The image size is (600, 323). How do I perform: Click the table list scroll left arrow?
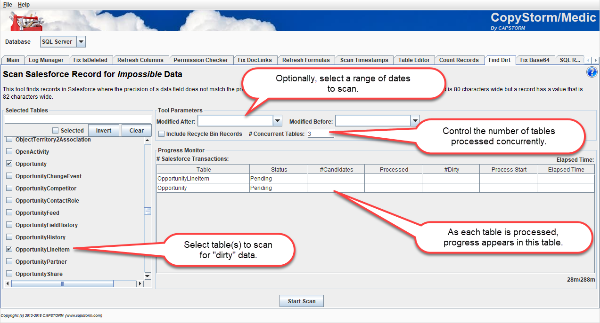[x=8, y=284]
